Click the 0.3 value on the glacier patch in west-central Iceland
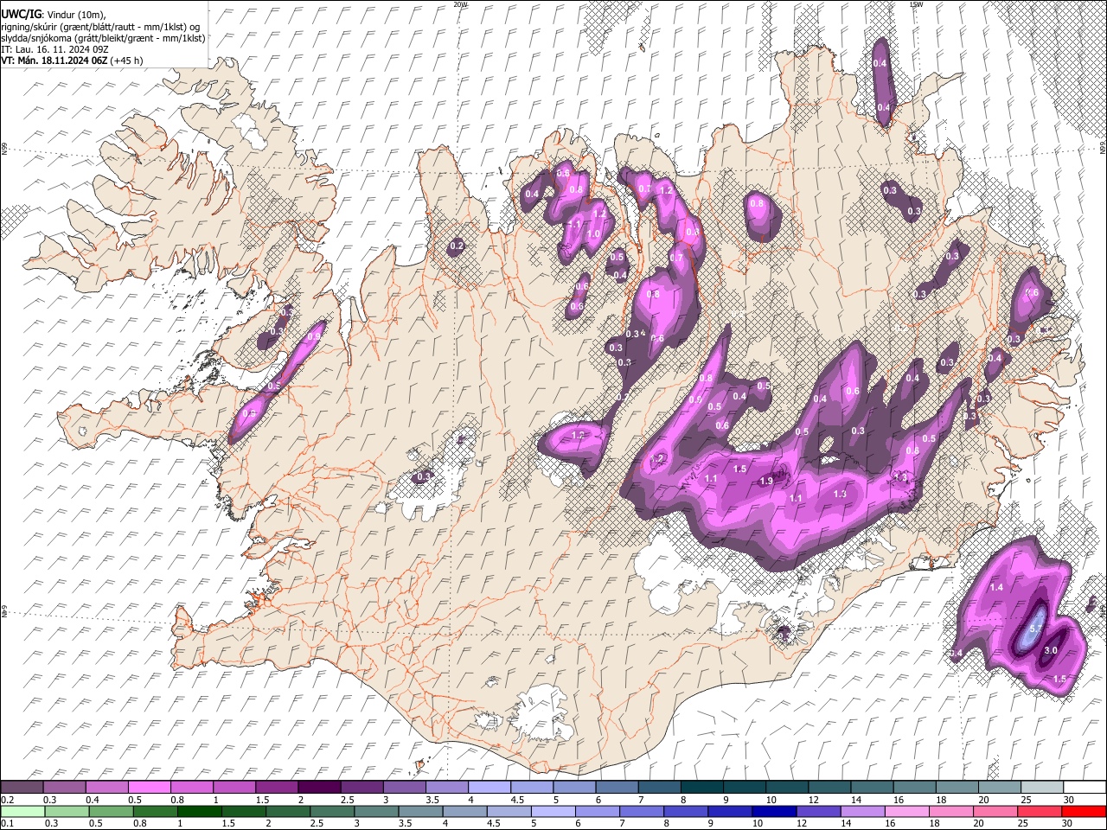Image resolution: width=1107 pixels, height=830 pixels. (x=424, y=476)
